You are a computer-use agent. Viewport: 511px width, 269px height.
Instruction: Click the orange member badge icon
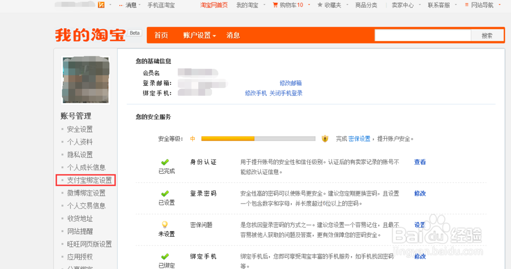click(101, 5)
